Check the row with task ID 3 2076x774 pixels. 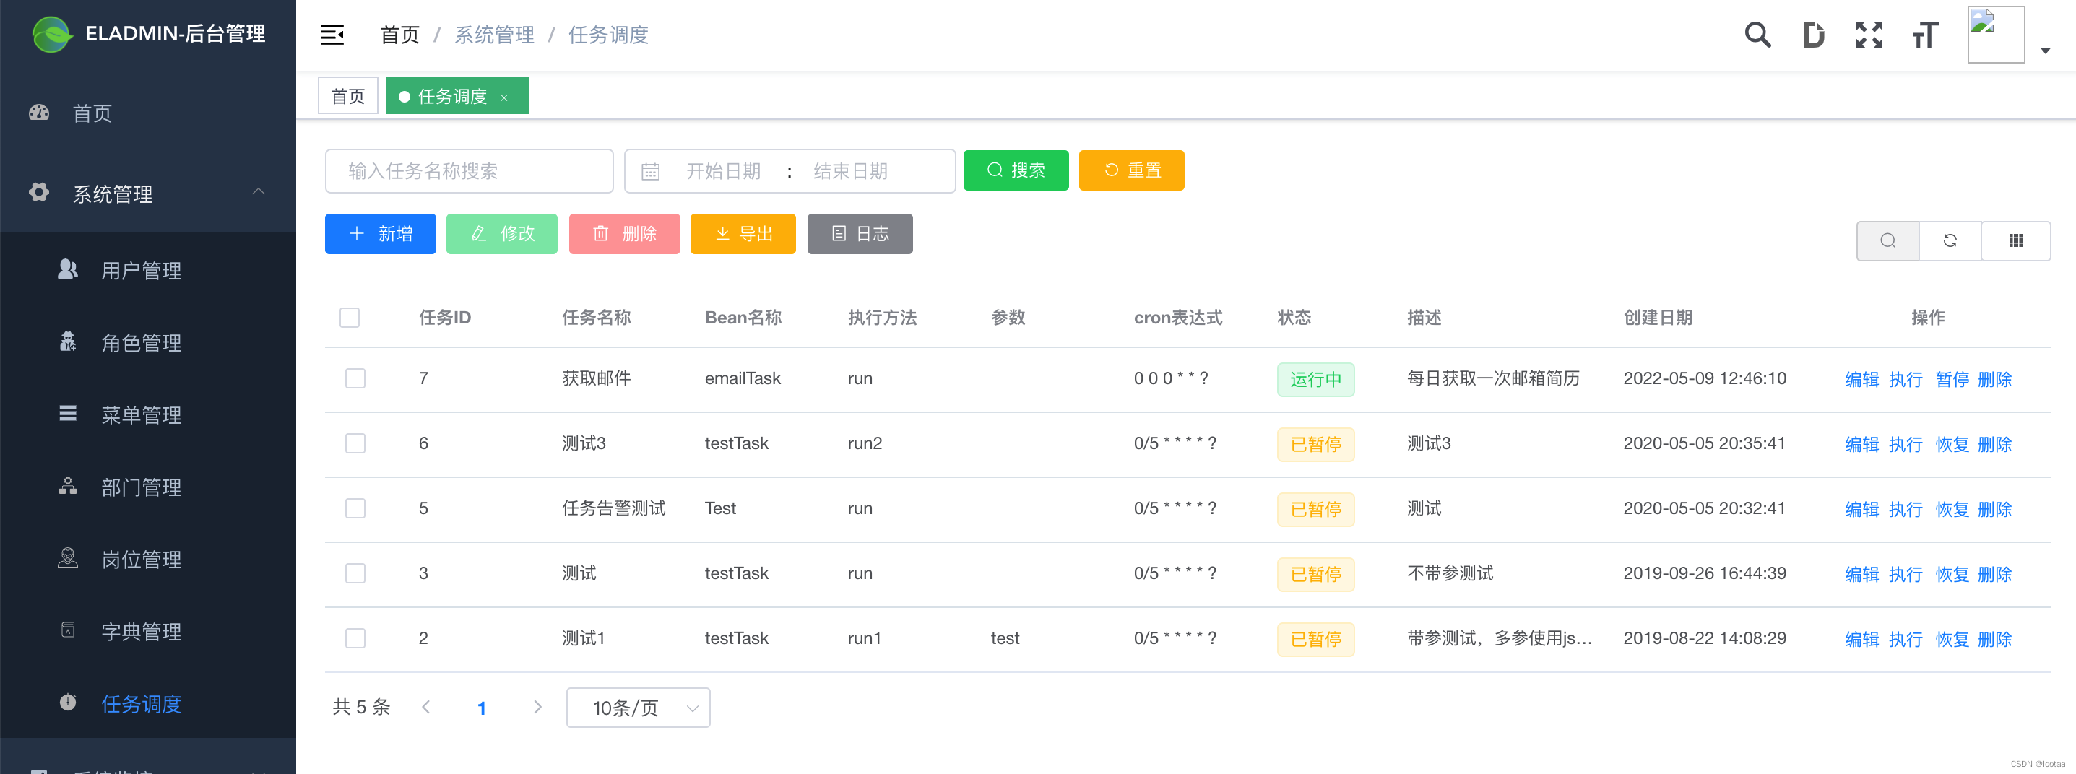[355, 573]
